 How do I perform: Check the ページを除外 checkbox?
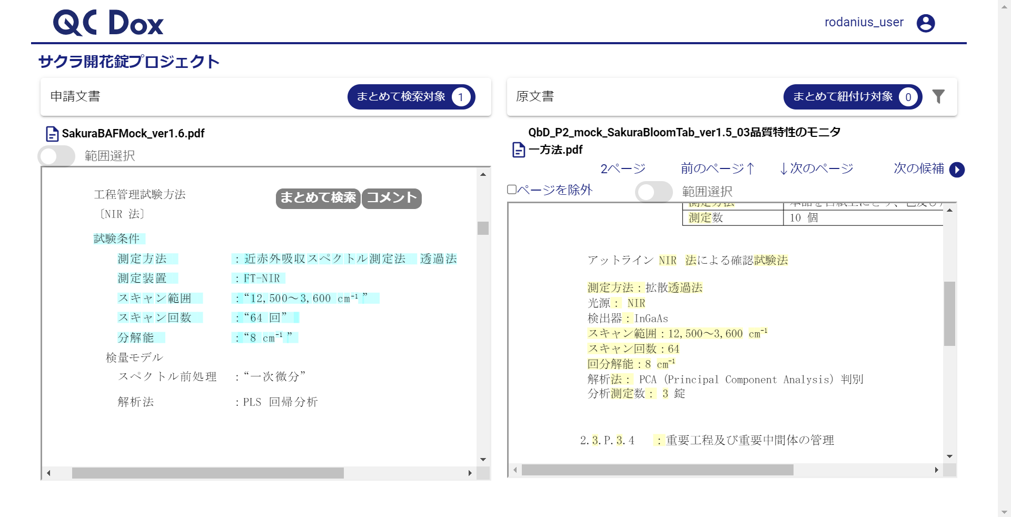[512, 190]
